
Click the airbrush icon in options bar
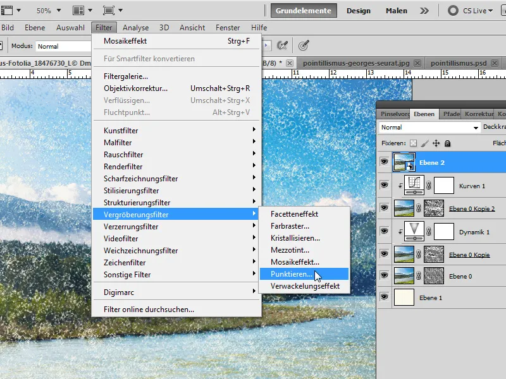click(x=282, y=45)
